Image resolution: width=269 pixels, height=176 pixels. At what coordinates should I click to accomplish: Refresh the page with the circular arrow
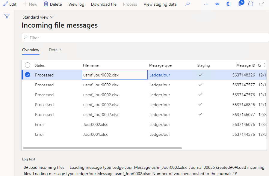(x=251, y=4)
